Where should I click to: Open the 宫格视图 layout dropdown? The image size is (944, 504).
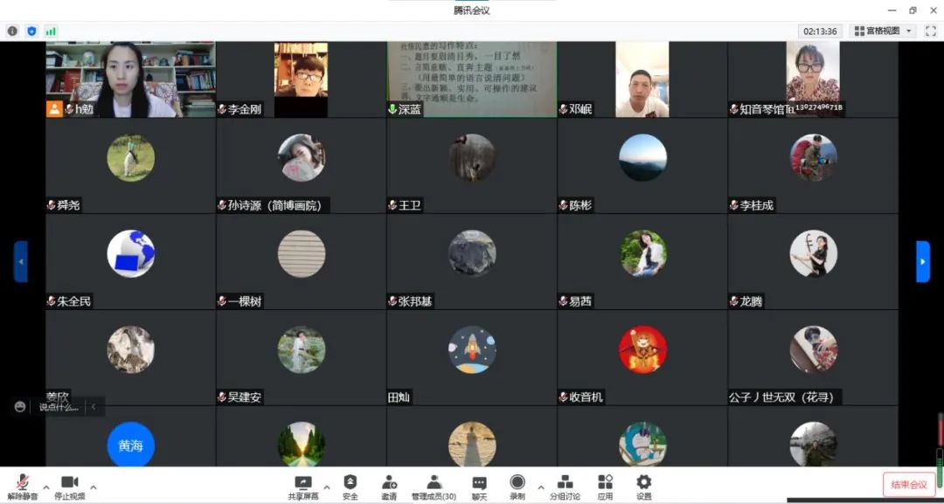pyautogui.click(x=883, y=31)
